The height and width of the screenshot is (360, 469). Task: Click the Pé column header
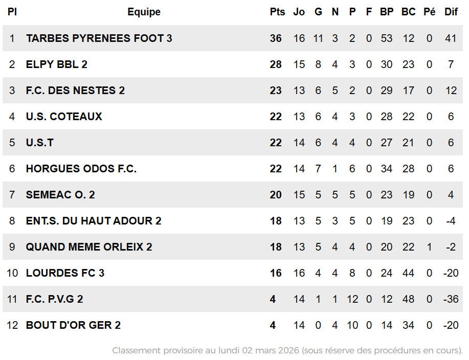tap(429, 12)
